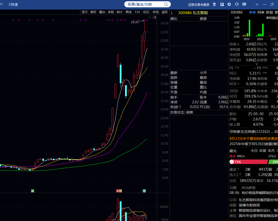Click the green 29% bearish bar

(273, 162)
